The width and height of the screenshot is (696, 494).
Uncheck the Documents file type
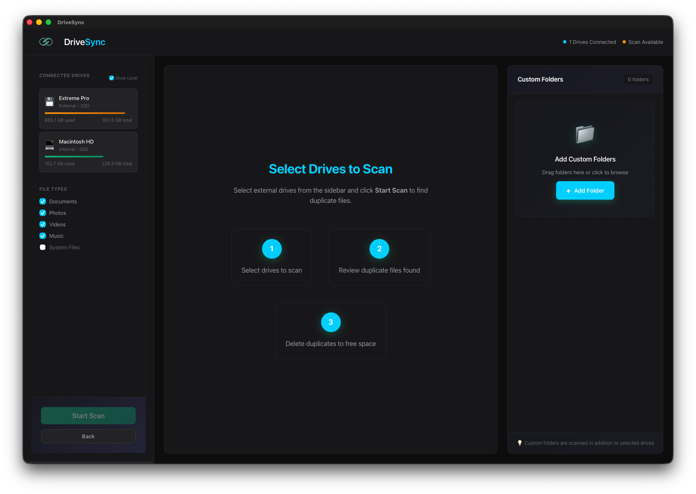point(43,201)
